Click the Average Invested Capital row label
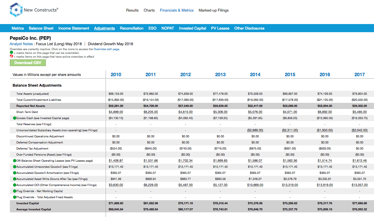The width and height of the screenshot is (374, 217). [34, 209]
